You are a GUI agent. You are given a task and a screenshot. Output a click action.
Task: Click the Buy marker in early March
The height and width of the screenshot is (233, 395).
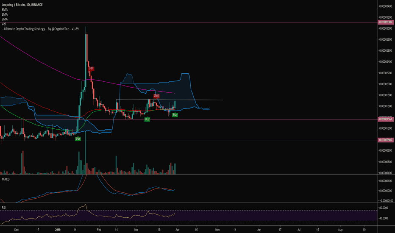[147, 119]
